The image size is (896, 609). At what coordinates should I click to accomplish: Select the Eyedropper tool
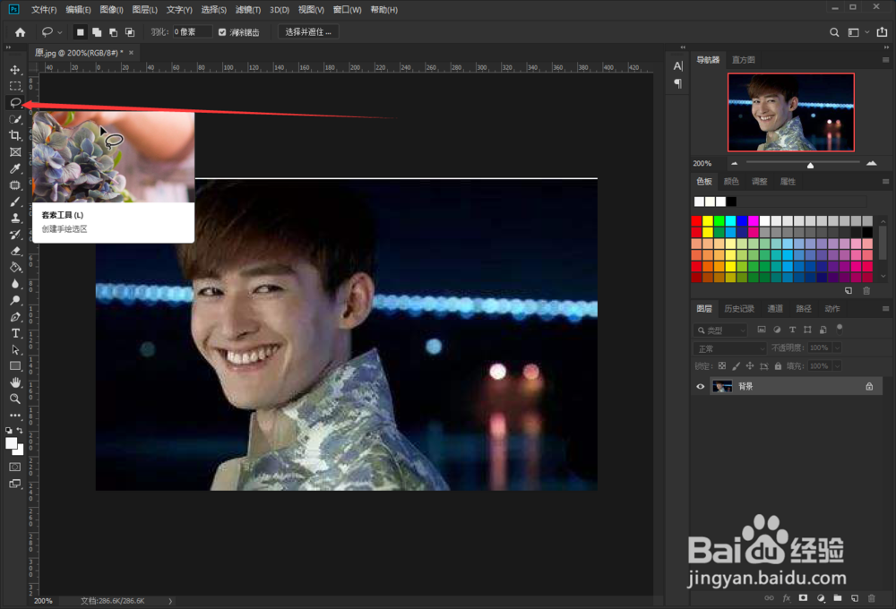pyautogui.click(x=15, y=168)
